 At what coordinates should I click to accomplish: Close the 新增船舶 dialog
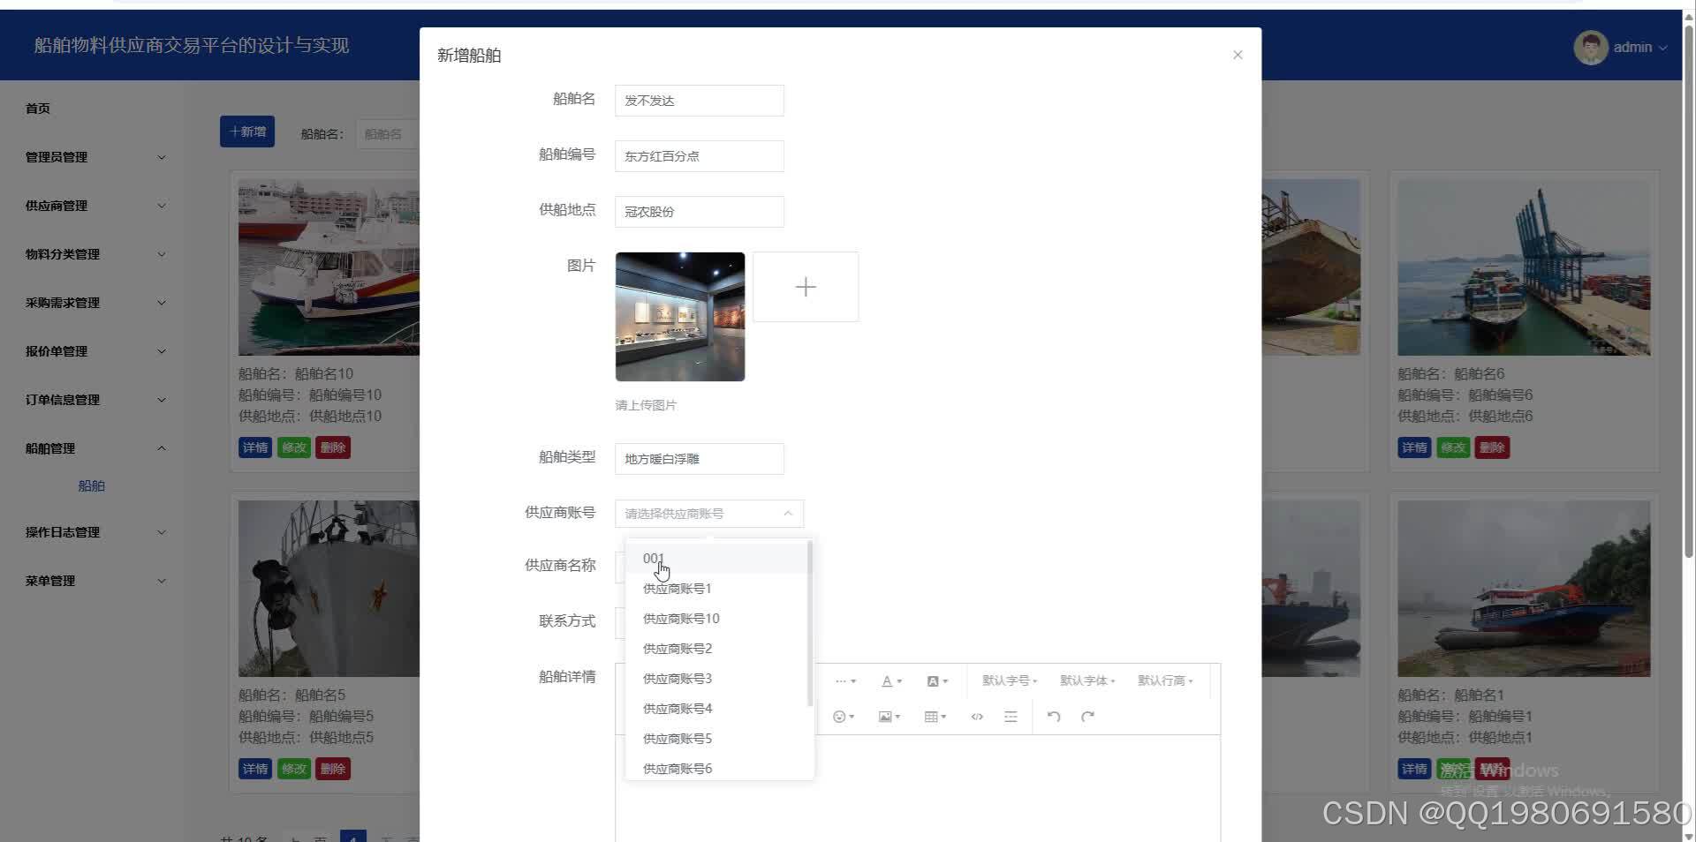pyautogui.click(x=1238, y=54)
